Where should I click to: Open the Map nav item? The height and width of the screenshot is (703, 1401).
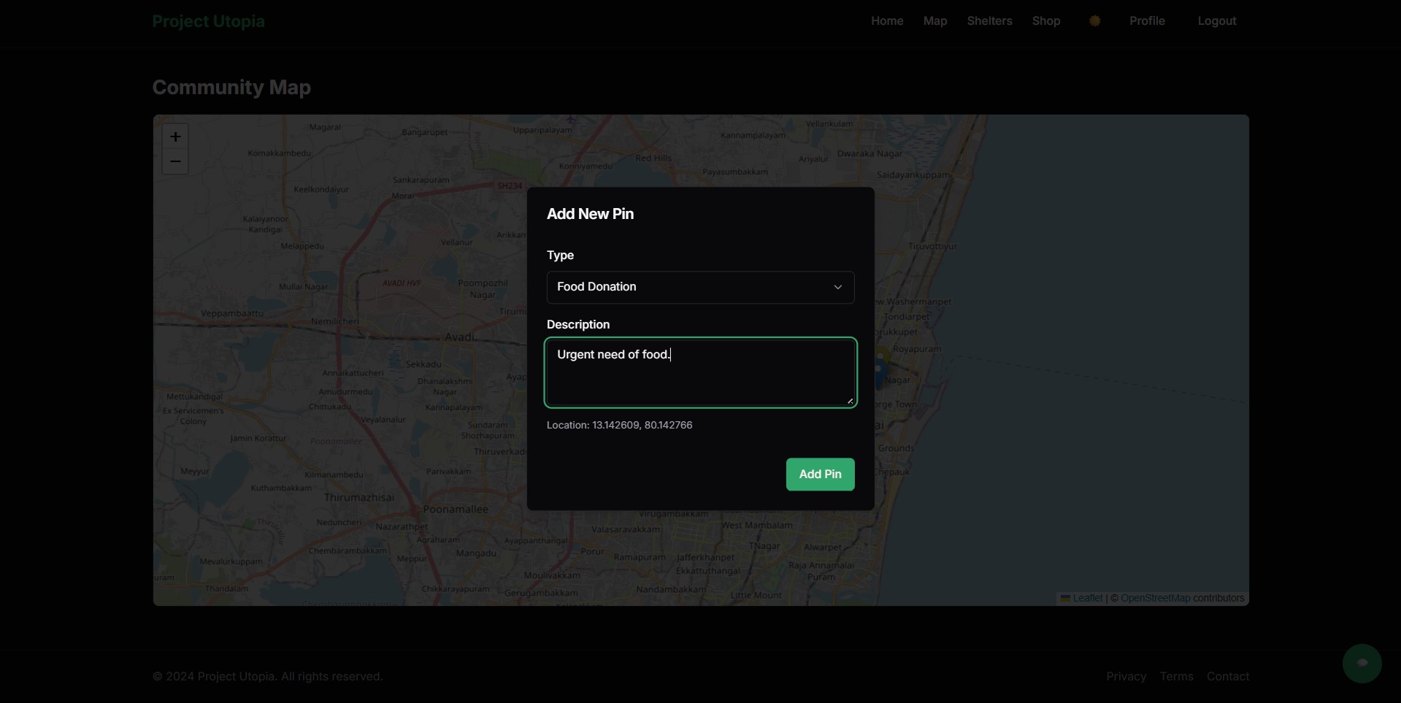click(935, 21)
